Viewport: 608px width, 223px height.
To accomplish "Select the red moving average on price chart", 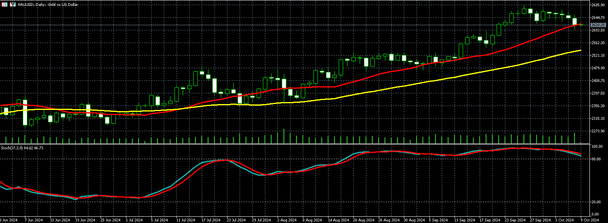I will [395, 71].
